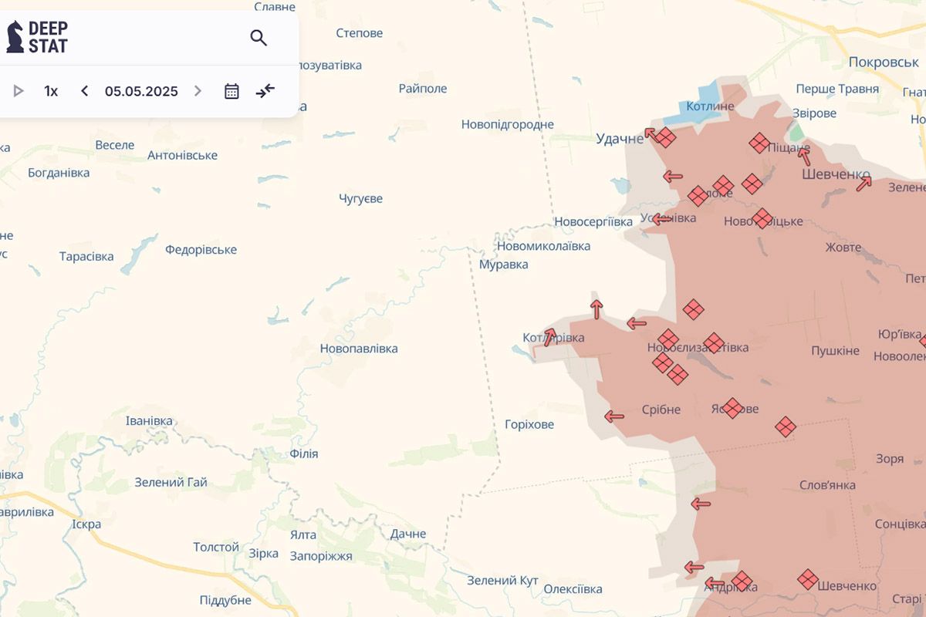Open the calendar date picker
This screenshot has width=926, height=617.
click(231, 91)
